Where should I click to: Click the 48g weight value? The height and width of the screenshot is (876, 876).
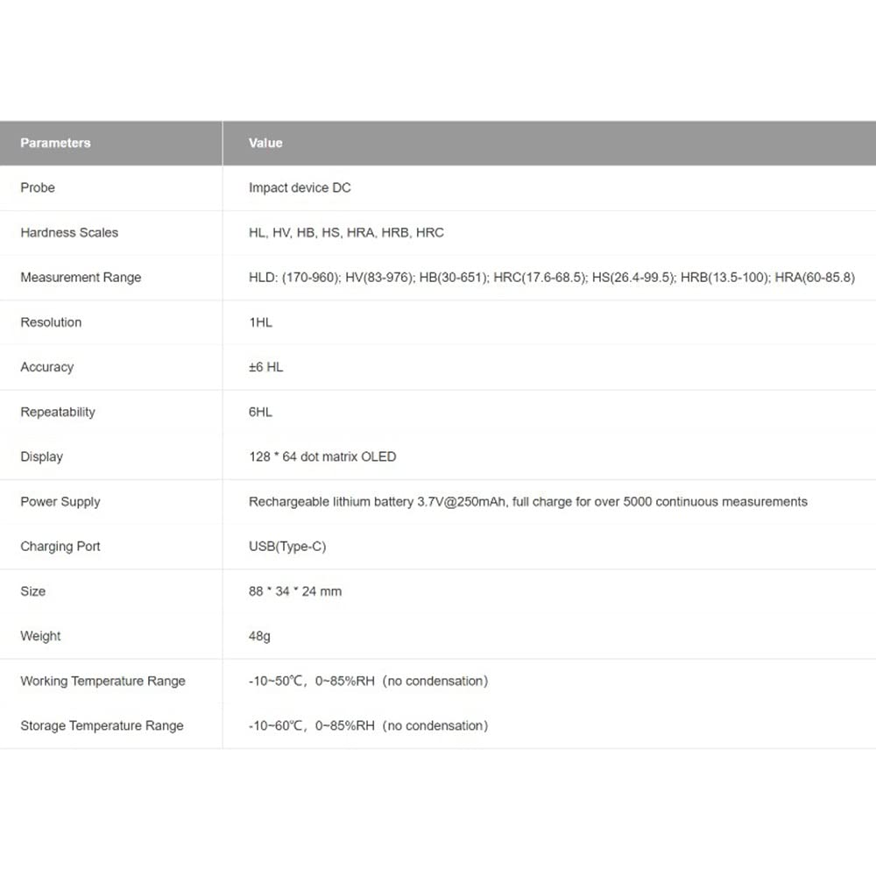pyautogui.click(x=259, y=636)
